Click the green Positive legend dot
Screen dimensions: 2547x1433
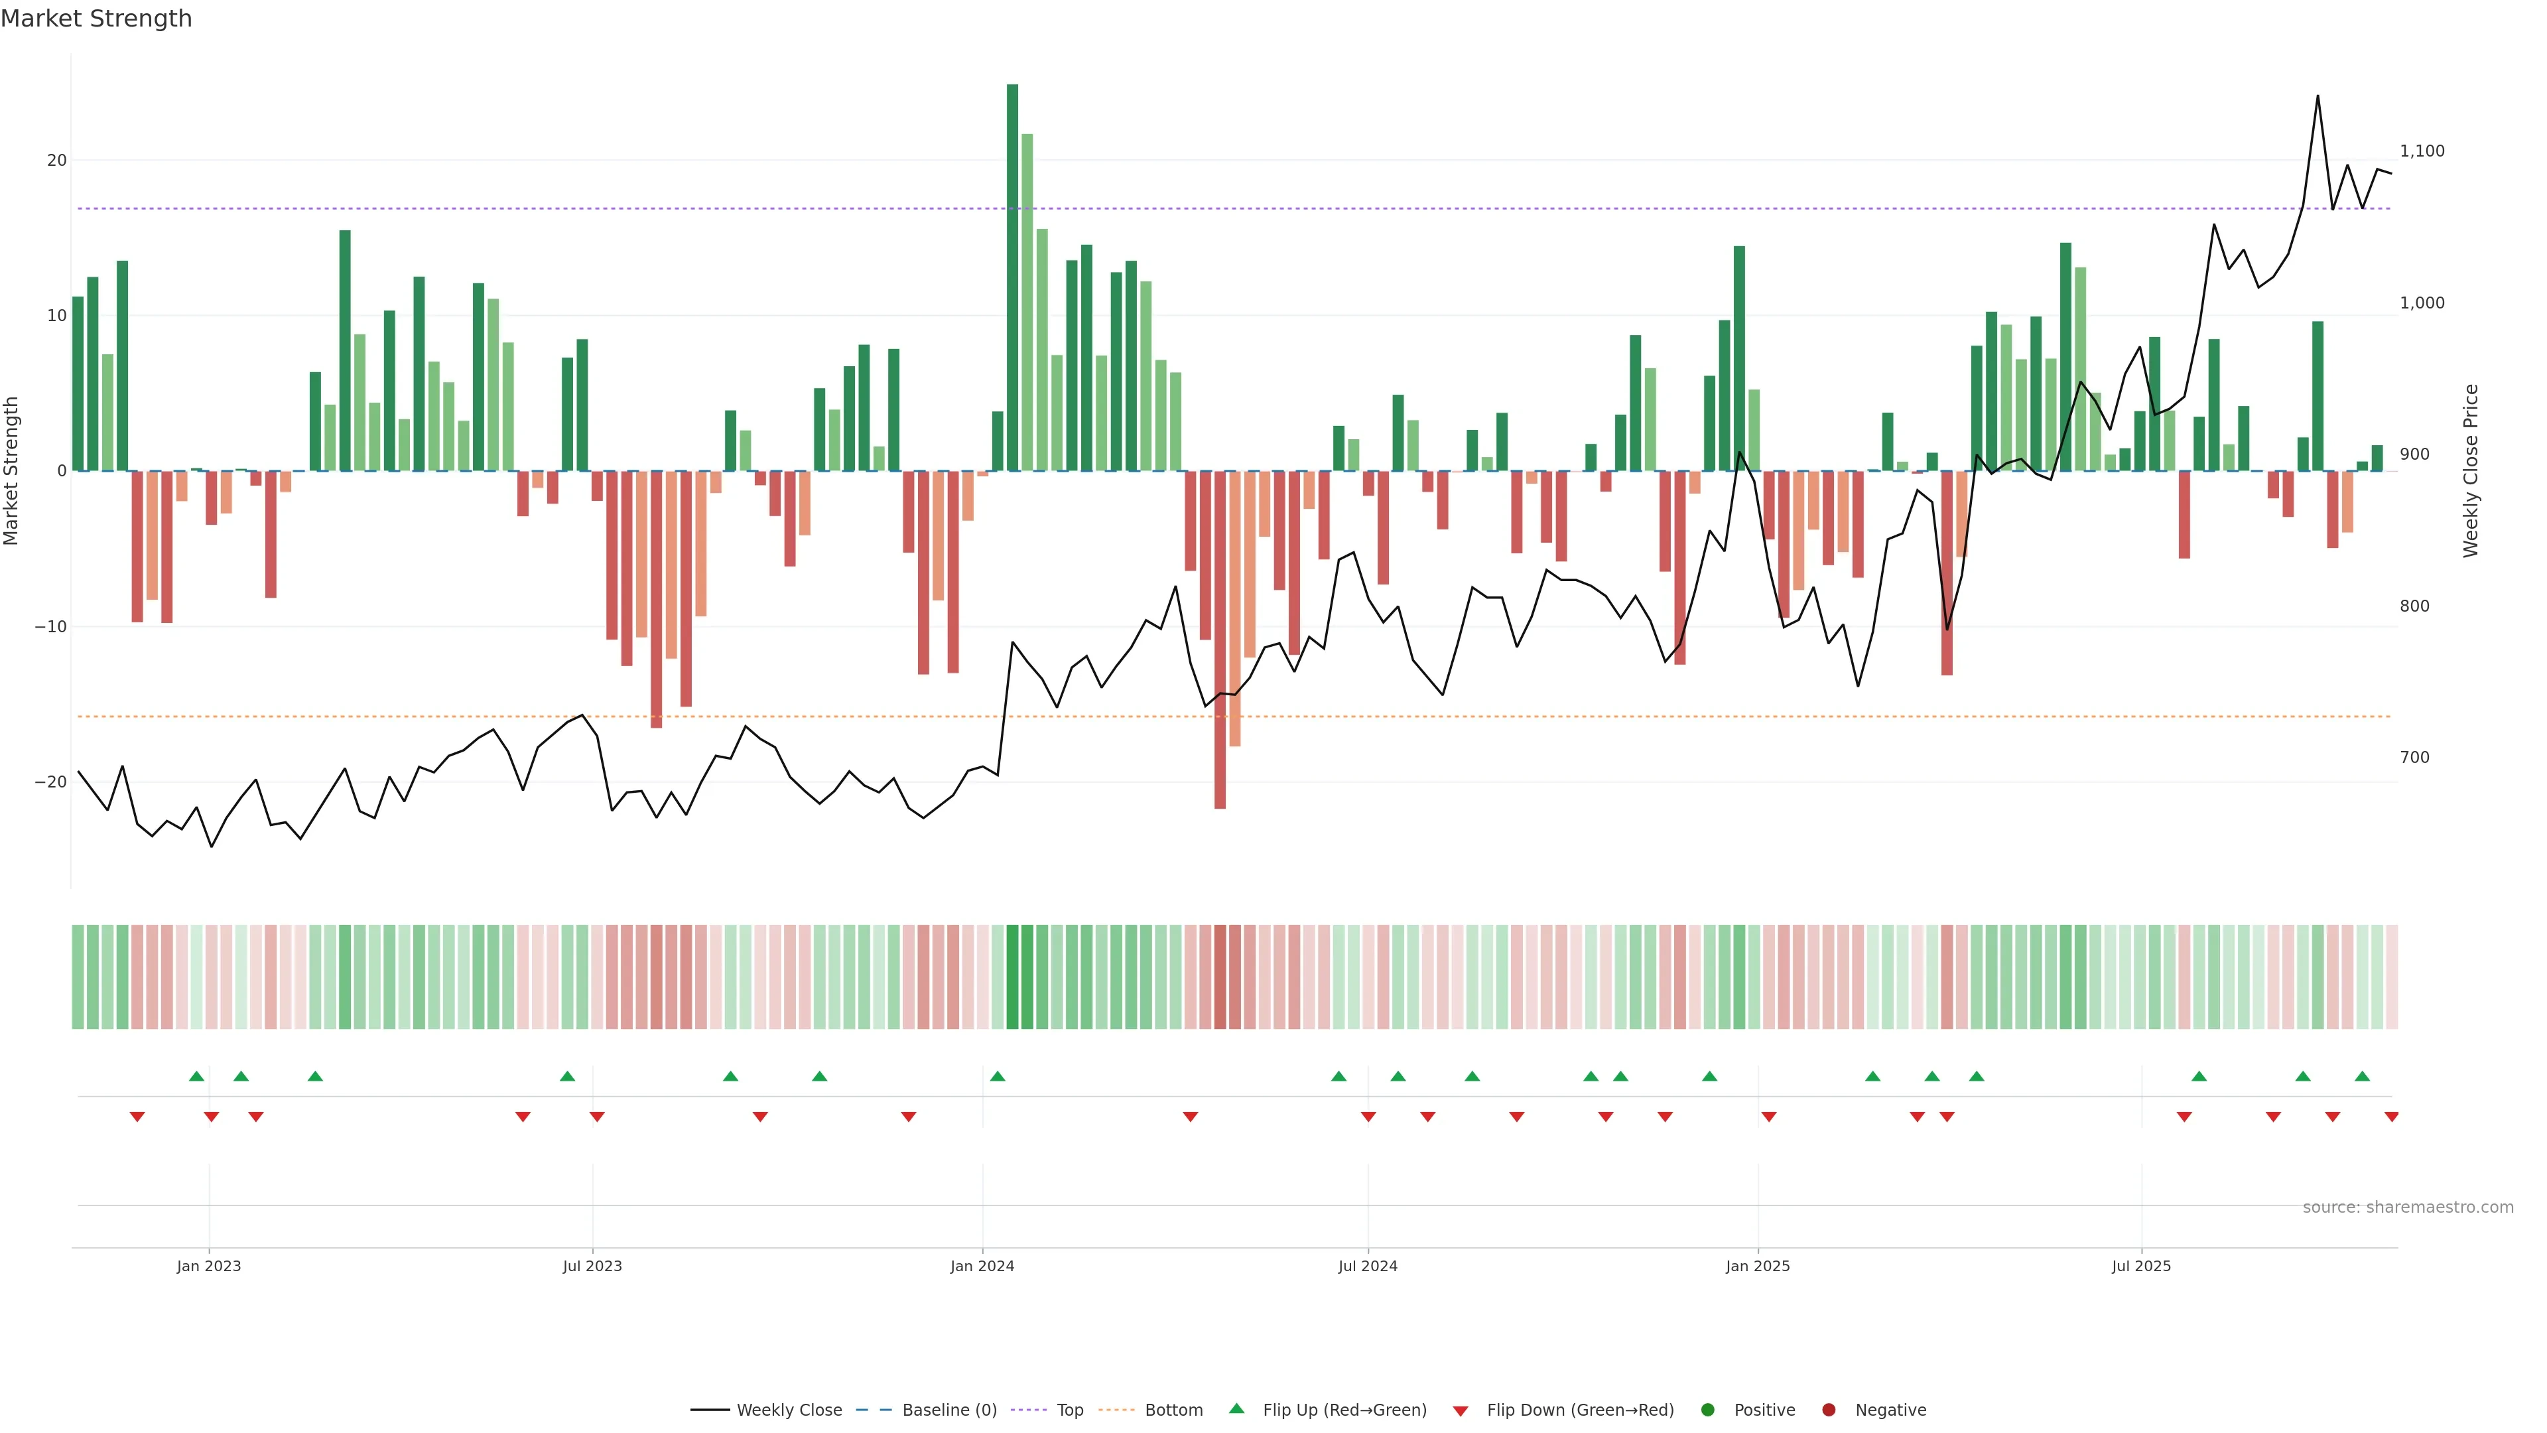tap(1707, 1409)
